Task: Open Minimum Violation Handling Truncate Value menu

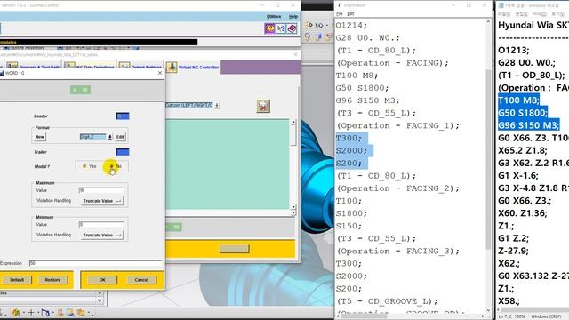Action: tap(101, 235)
